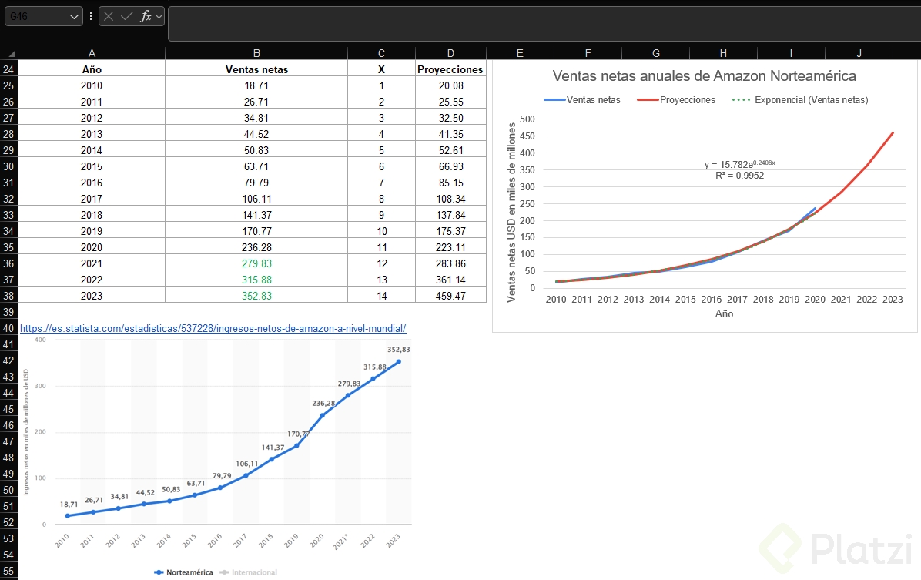Select projection cell 361.14
The height and width of the screenshot is (580, 921).
click(450, 280)
